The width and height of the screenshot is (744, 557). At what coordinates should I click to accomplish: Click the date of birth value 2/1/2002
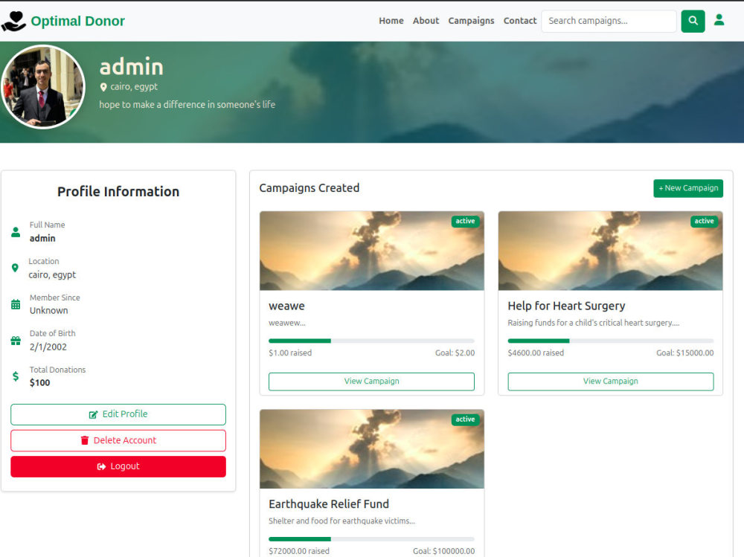[48, 347]
